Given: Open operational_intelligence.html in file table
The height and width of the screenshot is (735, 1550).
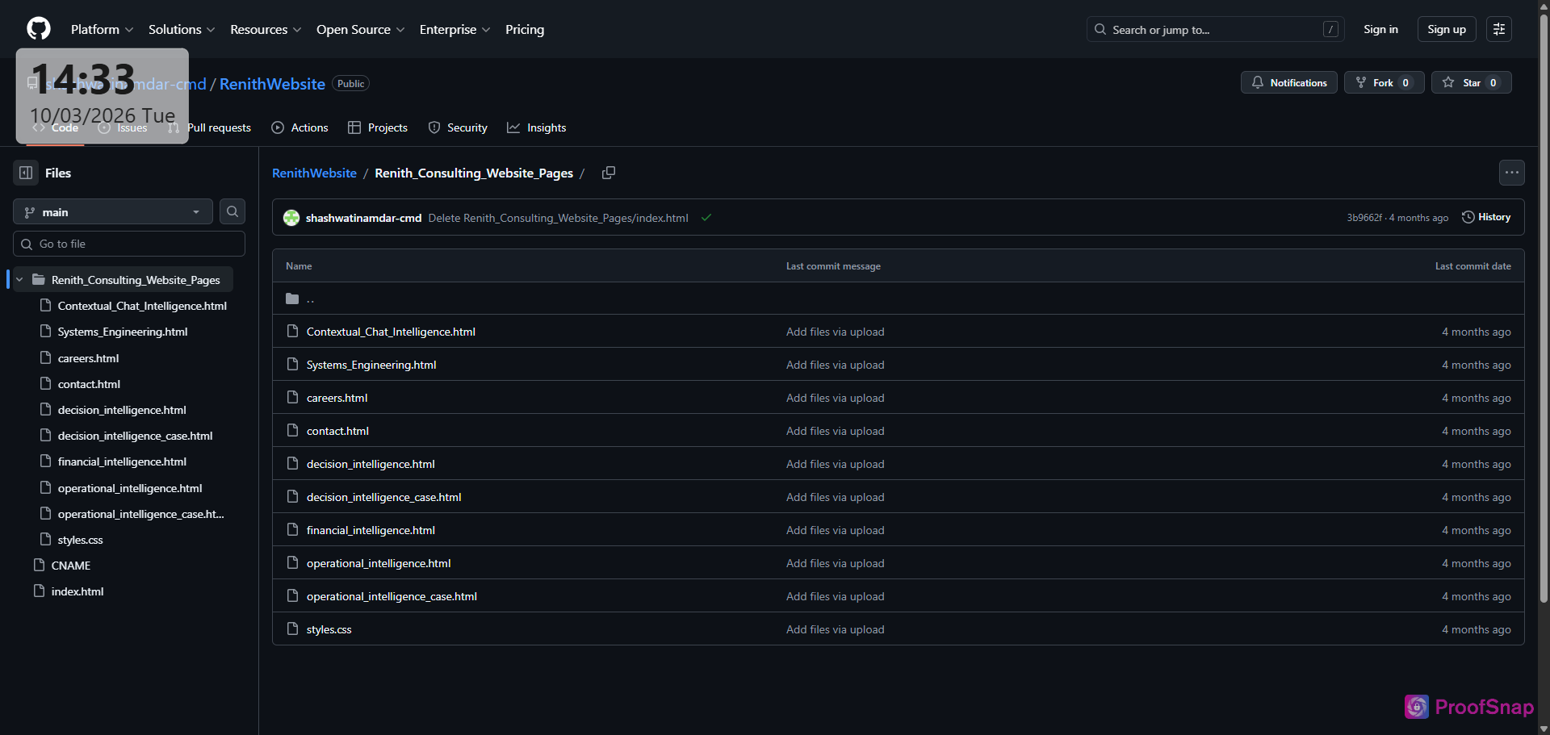Looking at the screenshot, I should (379, 563).
